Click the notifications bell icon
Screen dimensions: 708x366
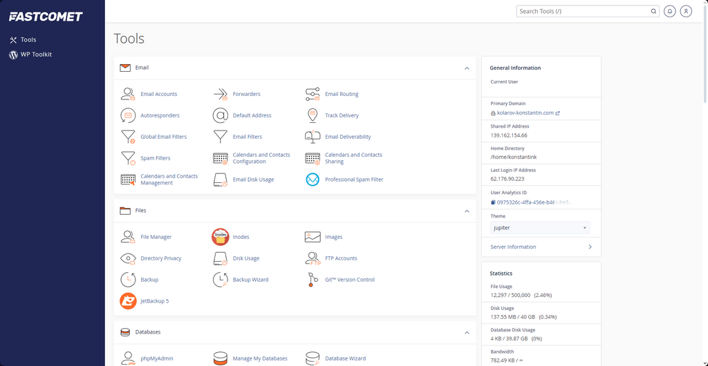point(669,11)
